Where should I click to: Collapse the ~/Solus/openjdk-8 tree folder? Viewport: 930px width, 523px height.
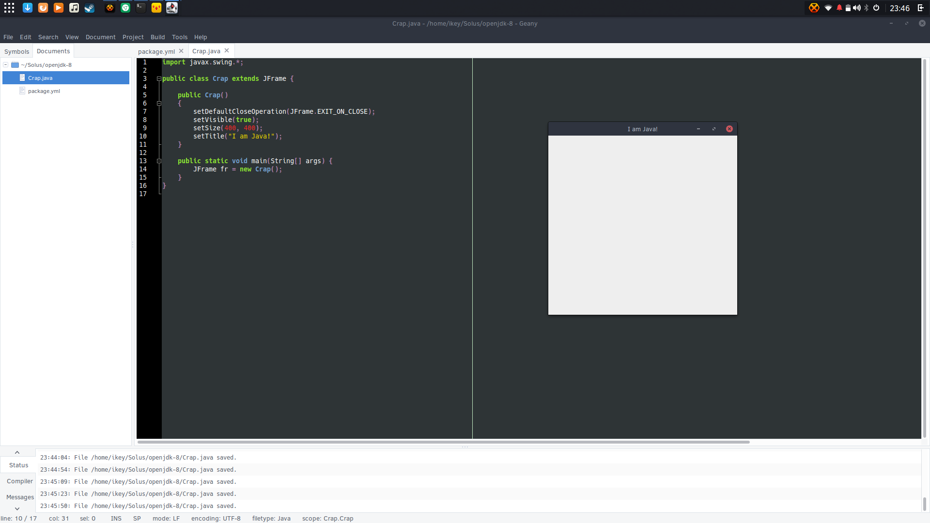(x=6, y=64)
